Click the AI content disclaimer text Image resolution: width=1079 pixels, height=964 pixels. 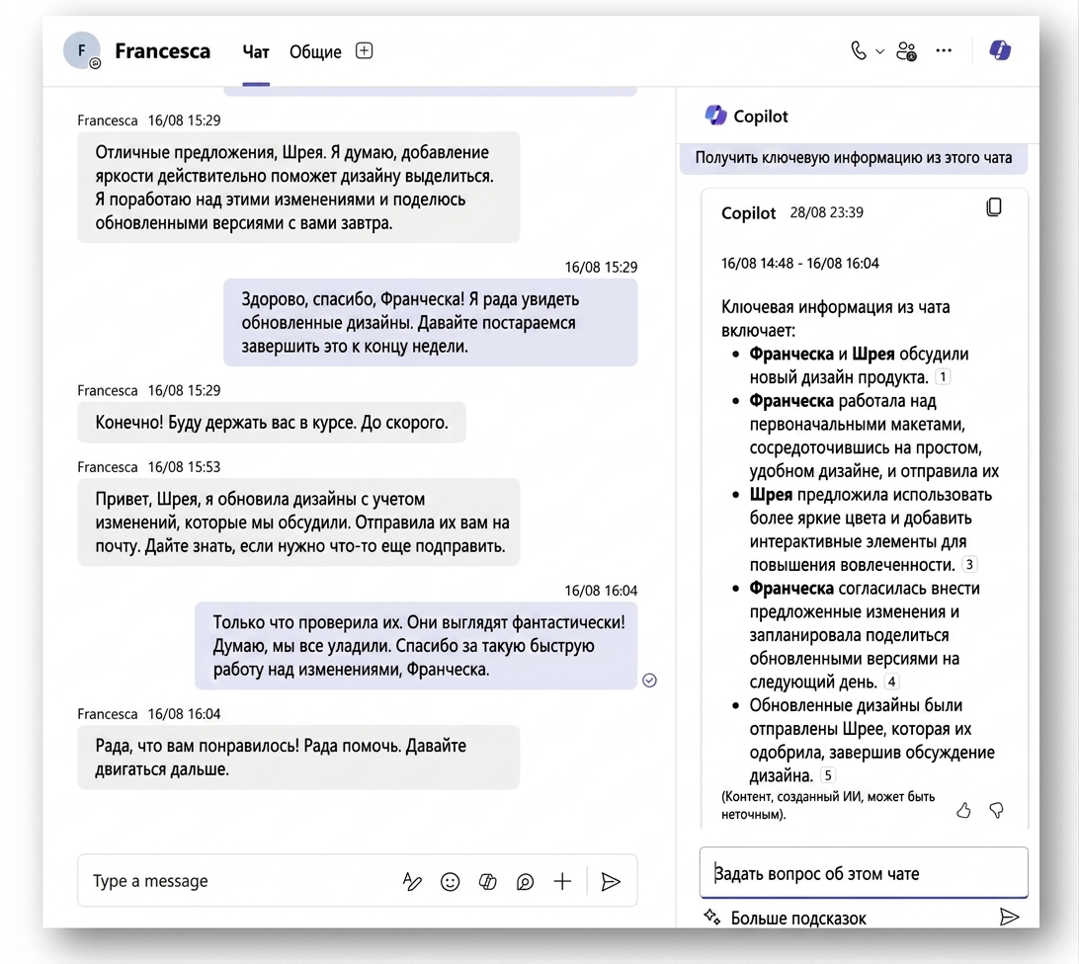[x=828, y=805]
